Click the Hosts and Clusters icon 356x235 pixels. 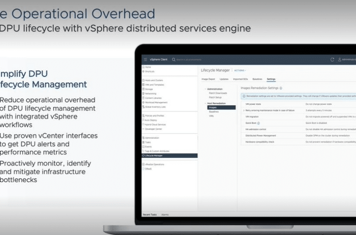click(x=143, y=80)
